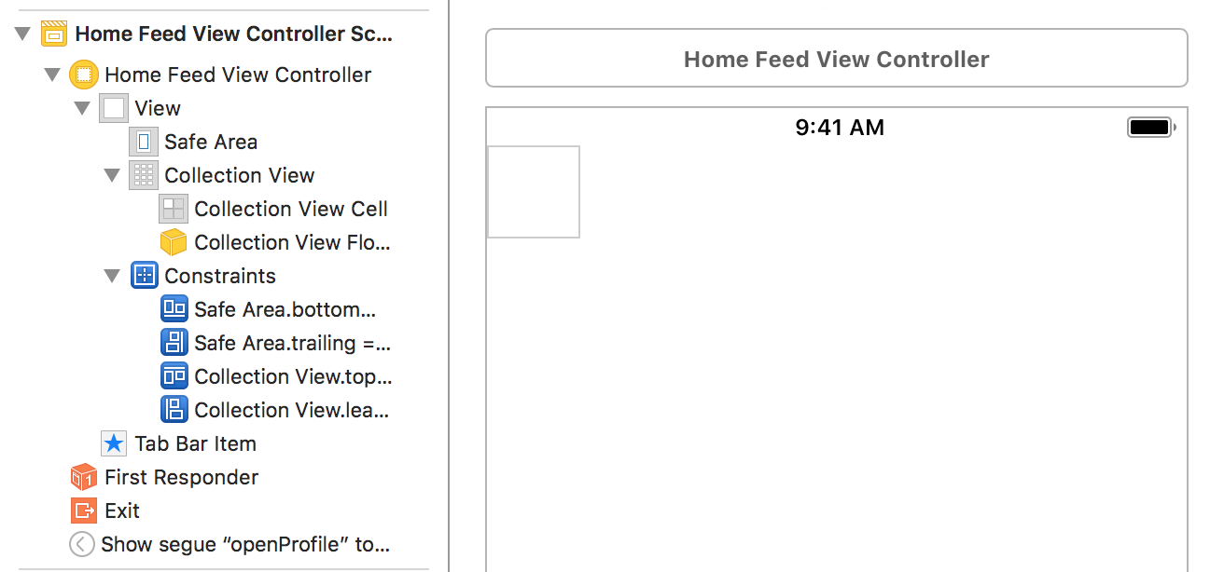Click the yellow view controller icon
The image size is (1224, 572).
[x=84, y=75]
